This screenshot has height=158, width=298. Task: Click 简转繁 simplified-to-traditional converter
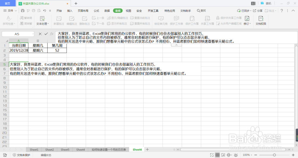click(x=26, y=23)
